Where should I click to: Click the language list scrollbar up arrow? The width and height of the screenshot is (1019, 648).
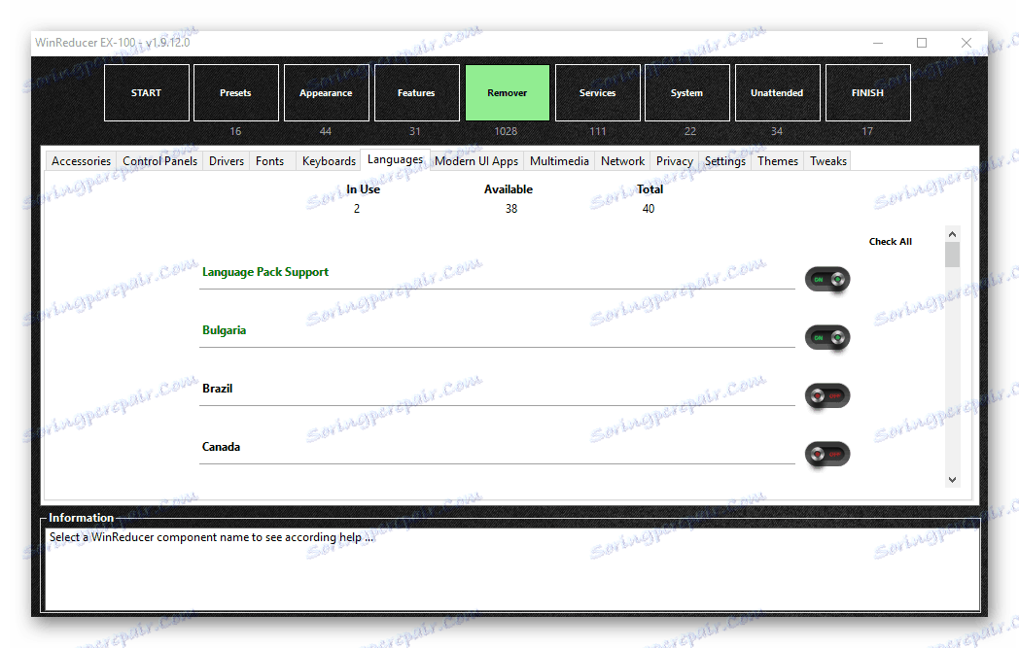[x=952, y=234]
